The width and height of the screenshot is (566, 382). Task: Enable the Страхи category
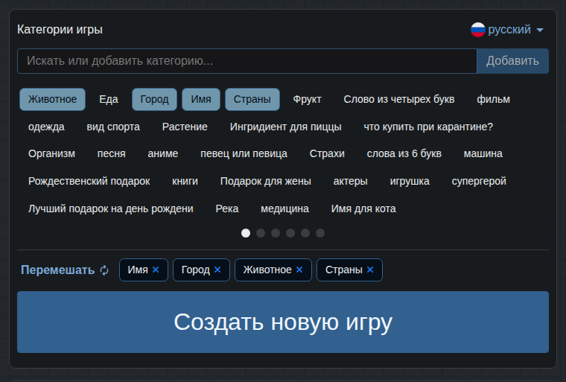pos(327,154)
